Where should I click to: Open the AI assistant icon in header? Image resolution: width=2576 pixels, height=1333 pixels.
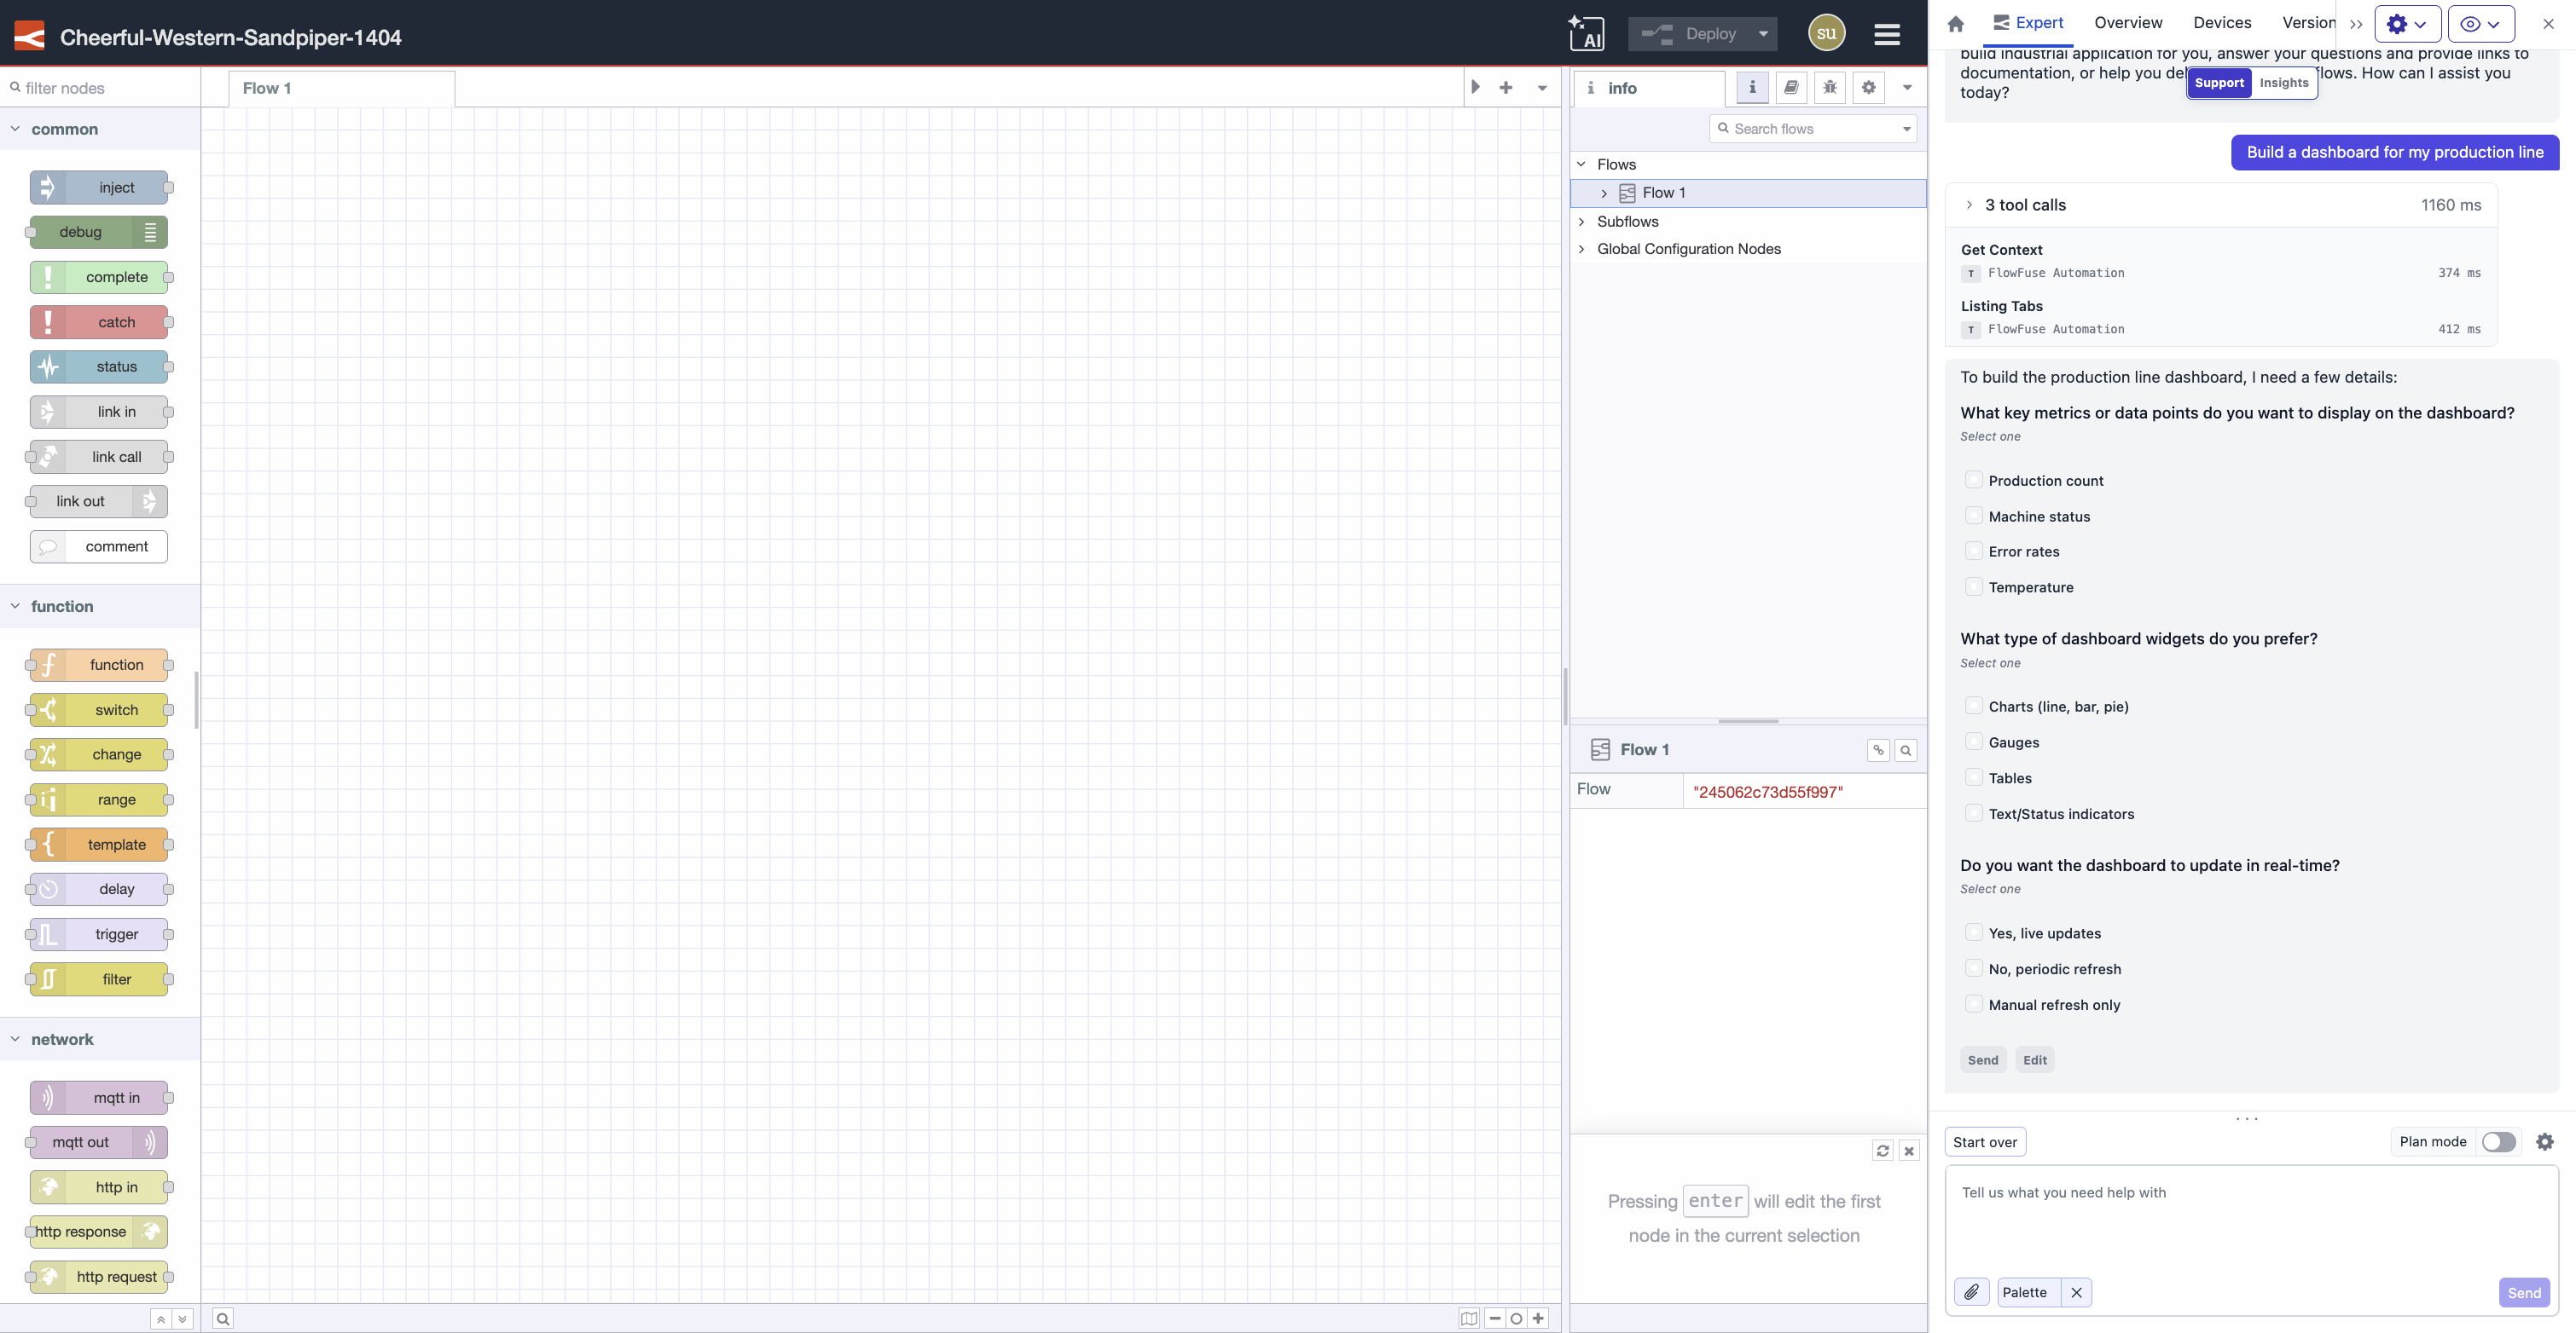tap(1586, 33)
